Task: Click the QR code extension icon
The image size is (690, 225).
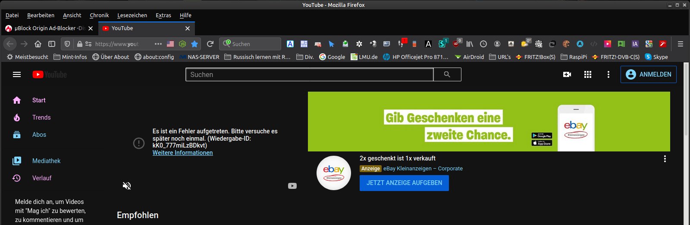Action: pos(539,44)
